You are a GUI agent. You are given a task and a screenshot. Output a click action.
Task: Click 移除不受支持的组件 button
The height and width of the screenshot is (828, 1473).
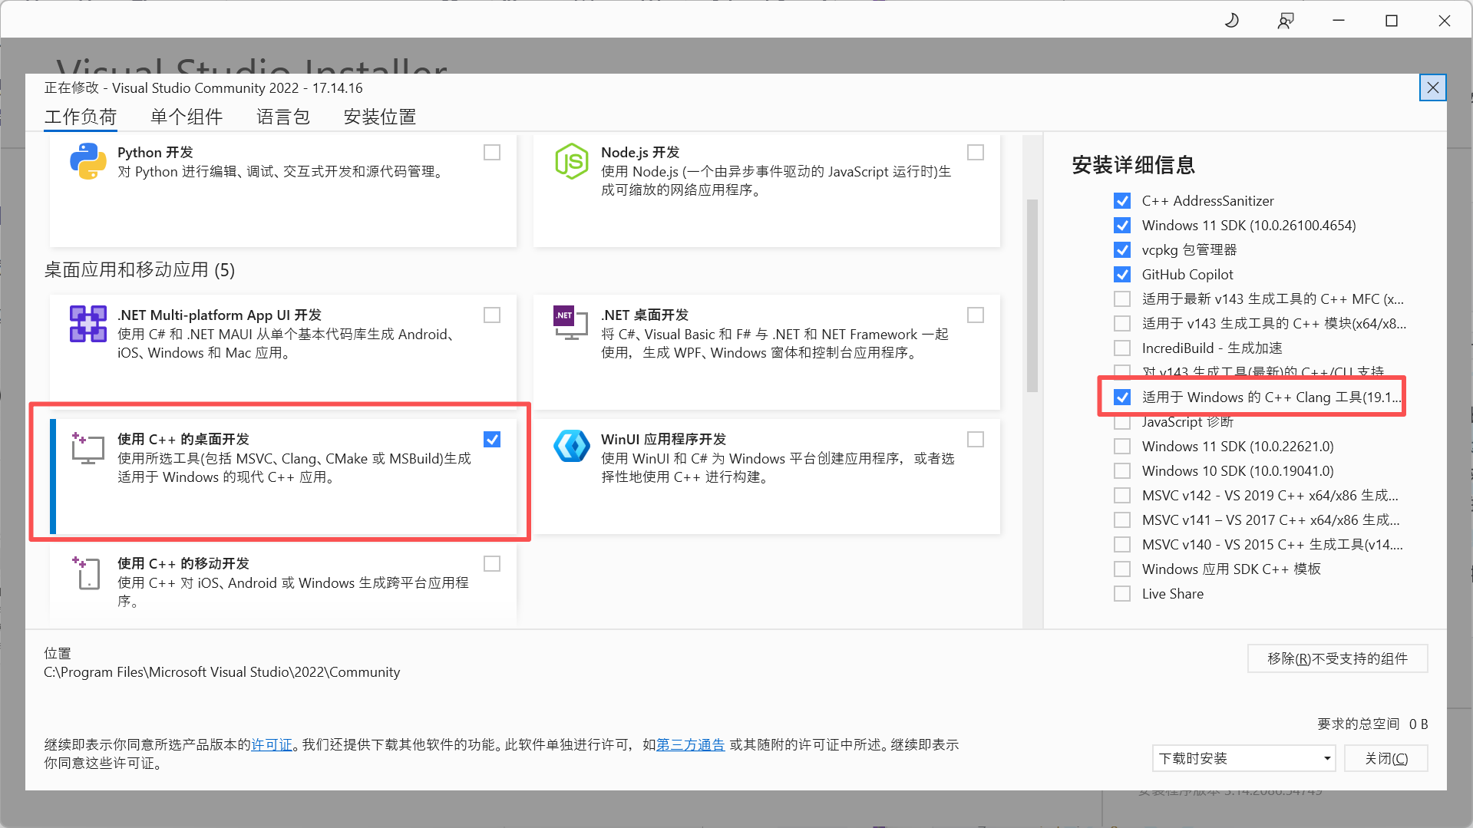click(1337, 658)
